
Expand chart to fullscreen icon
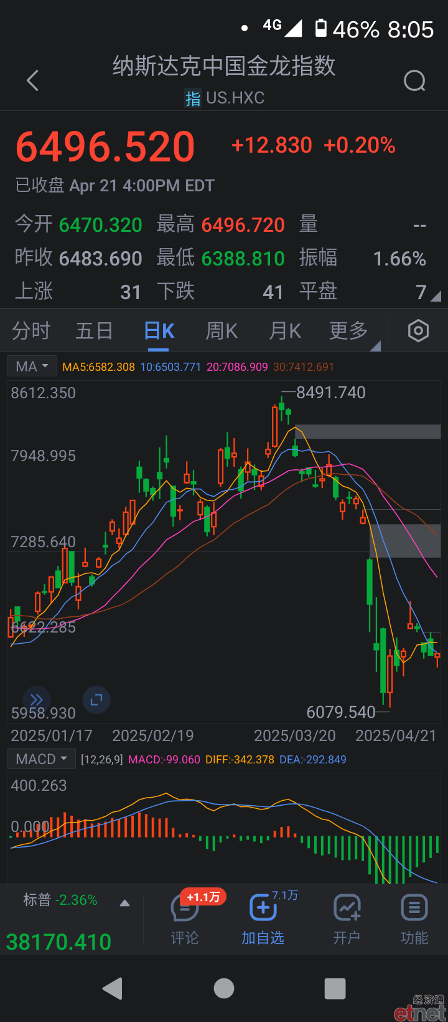point(96,700)
